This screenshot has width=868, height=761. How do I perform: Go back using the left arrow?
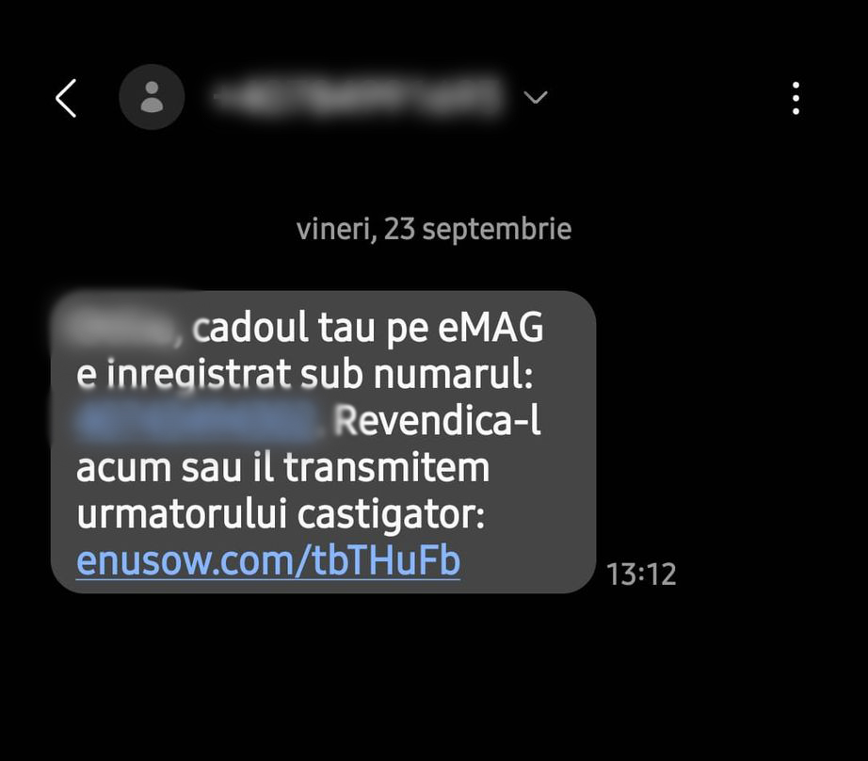66,98
